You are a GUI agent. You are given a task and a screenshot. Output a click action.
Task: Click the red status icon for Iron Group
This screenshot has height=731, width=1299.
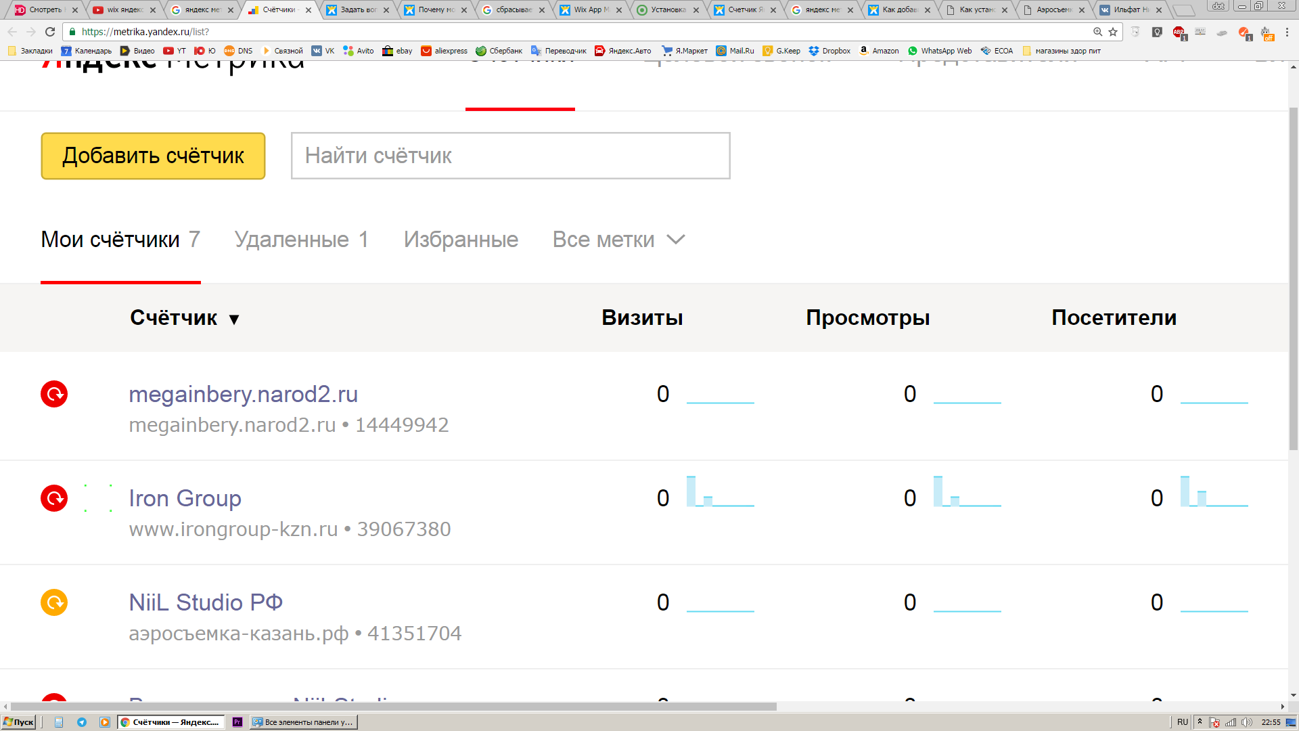(54, 498)
